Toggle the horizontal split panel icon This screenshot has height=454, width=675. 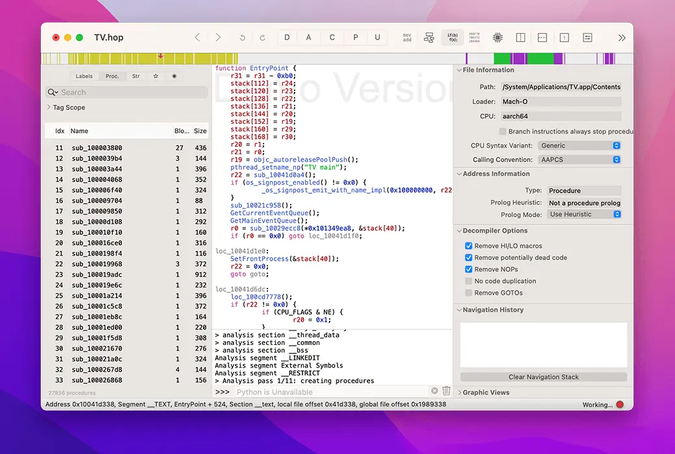543,38
